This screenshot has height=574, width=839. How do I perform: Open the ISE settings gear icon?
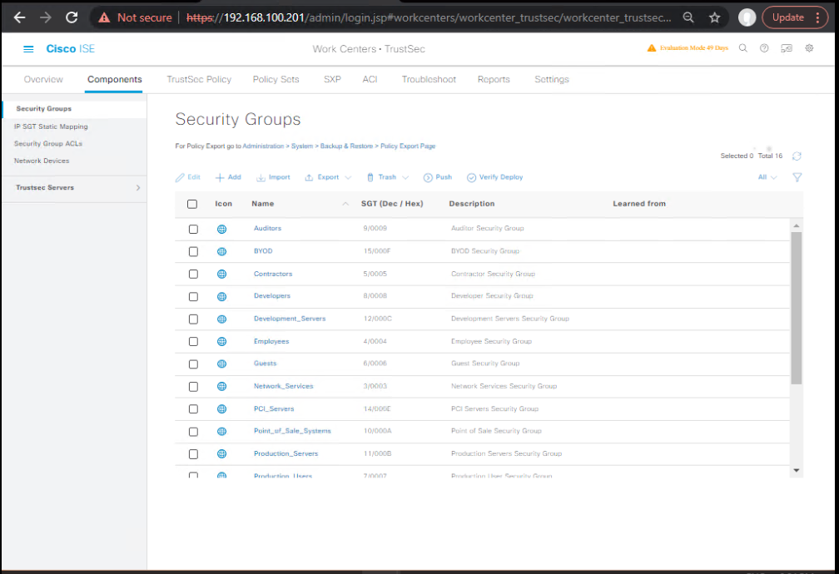pyautogui.click(x=809, y=48)
